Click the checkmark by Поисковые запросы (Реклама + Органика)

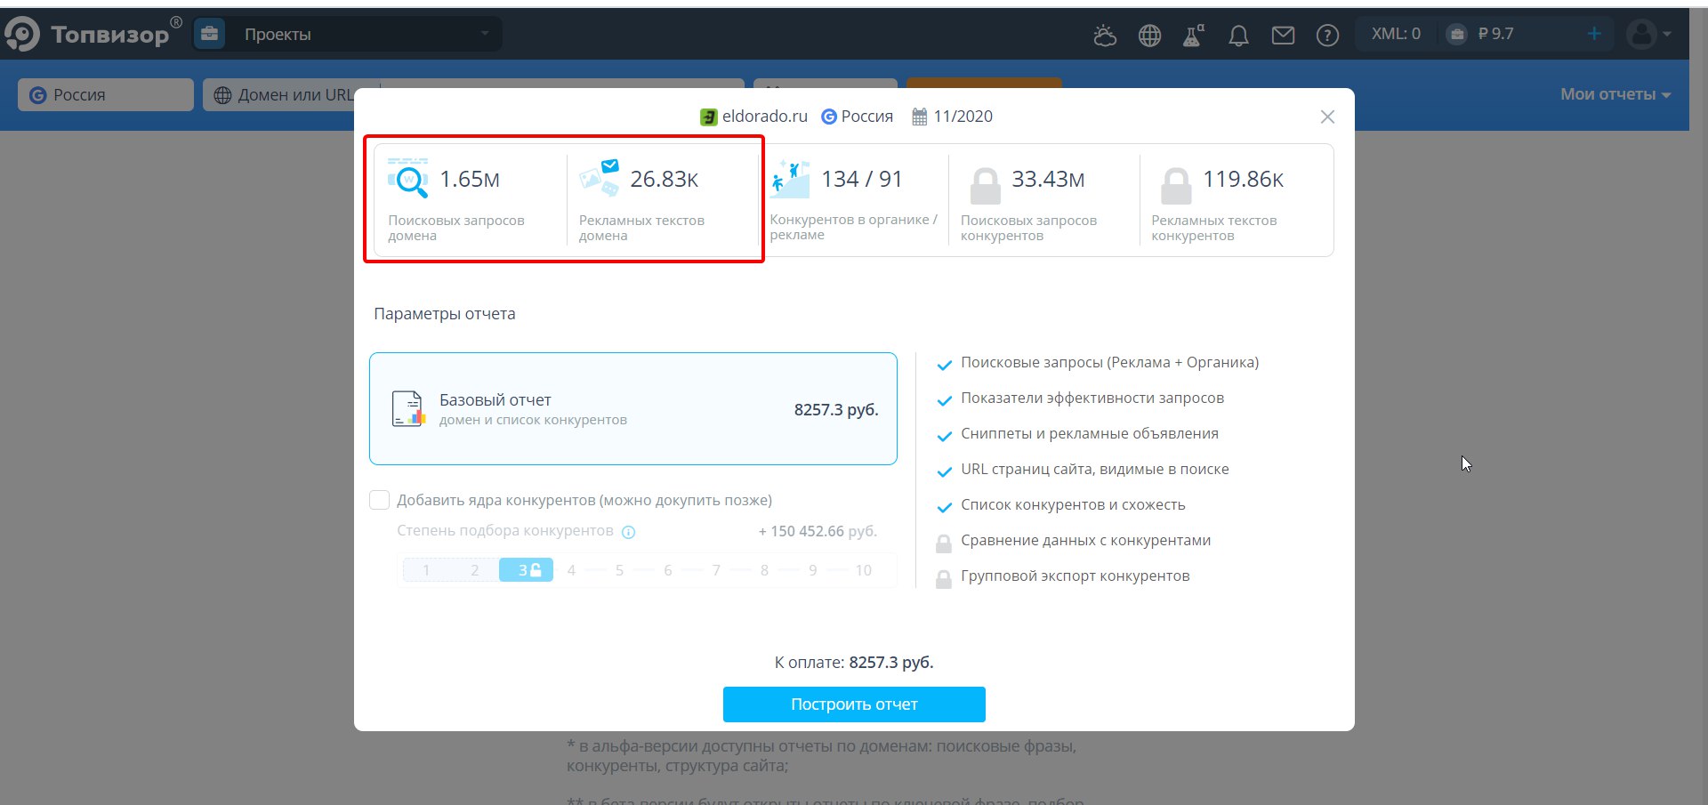point(945,365)
